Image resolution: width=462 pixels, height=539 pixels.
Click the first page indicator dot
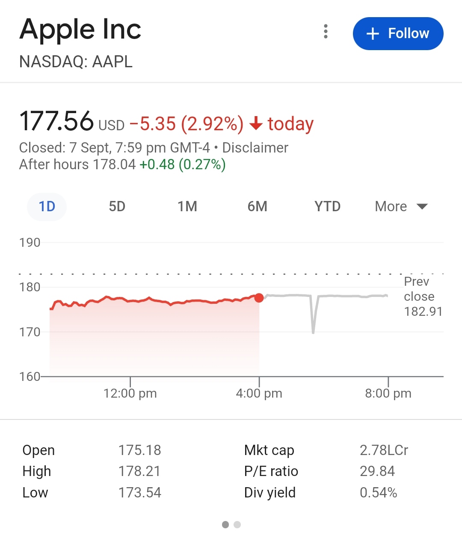(x=225, y=524)
